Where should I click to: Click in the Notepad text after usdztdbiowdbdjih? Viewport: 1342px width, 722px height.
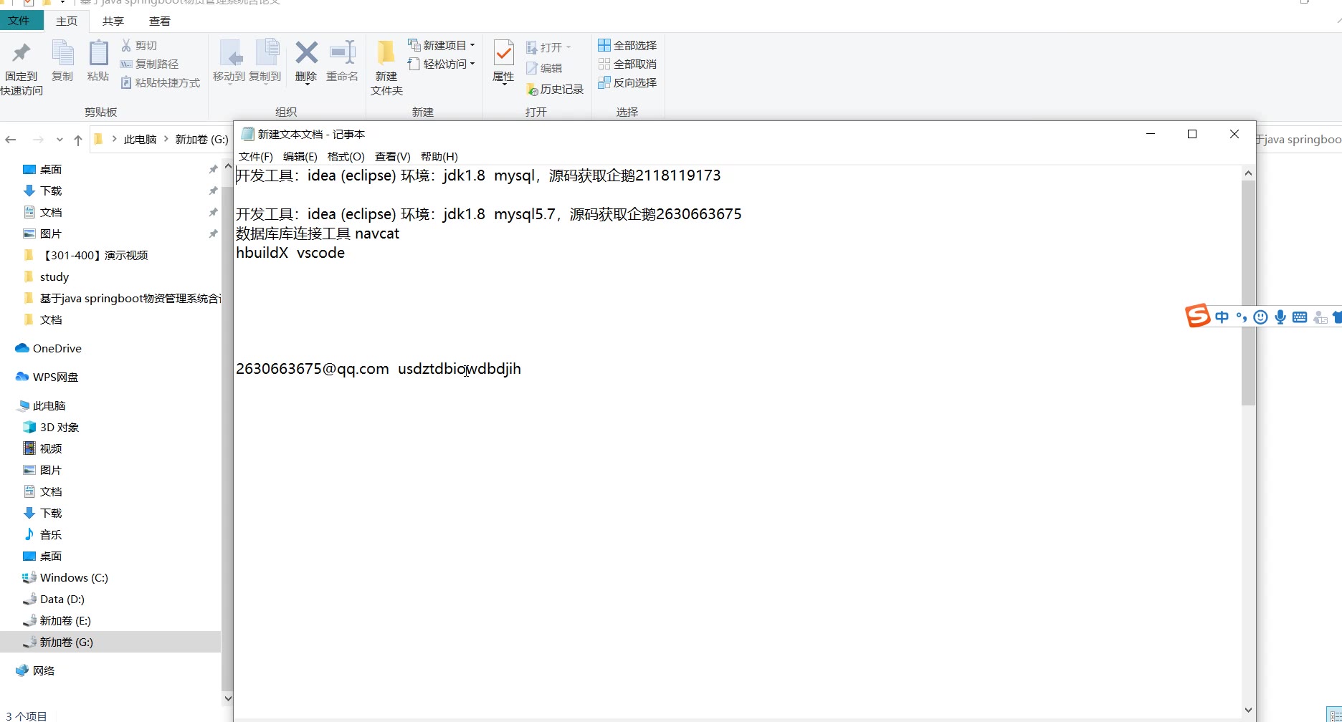click(523, 369)
